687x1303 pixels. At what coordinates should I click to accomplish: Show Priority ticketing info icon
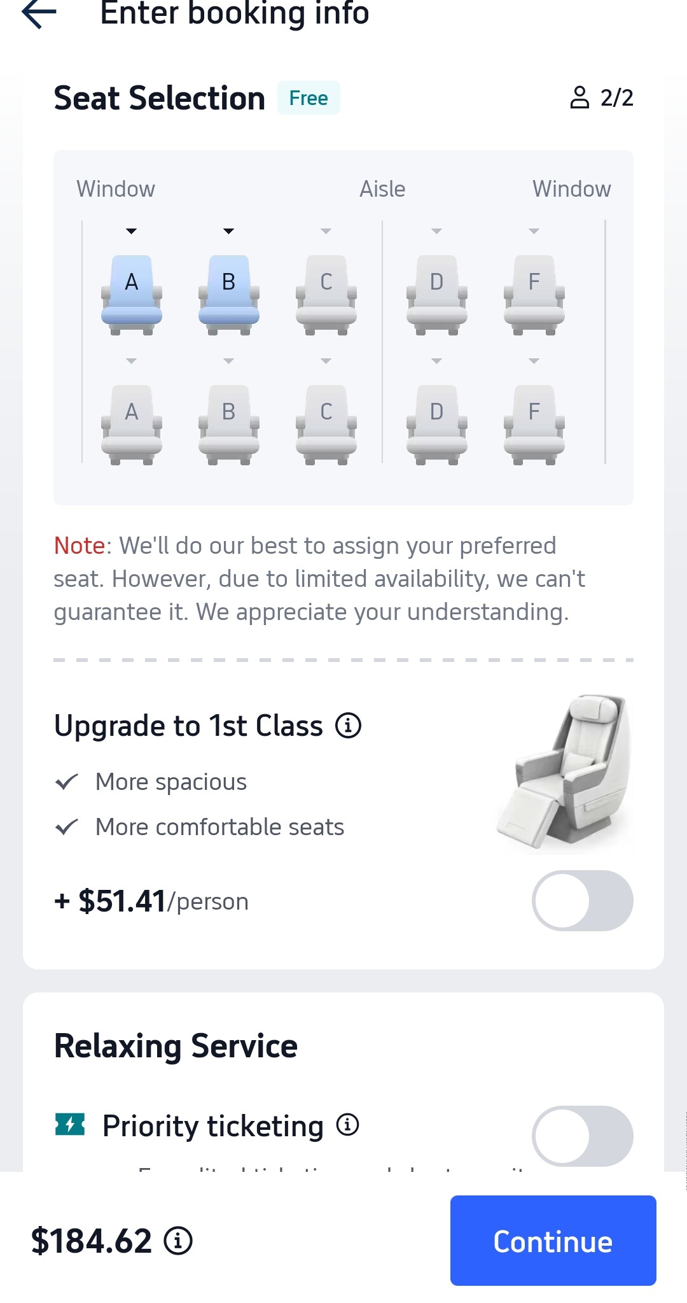point(347,1125)
